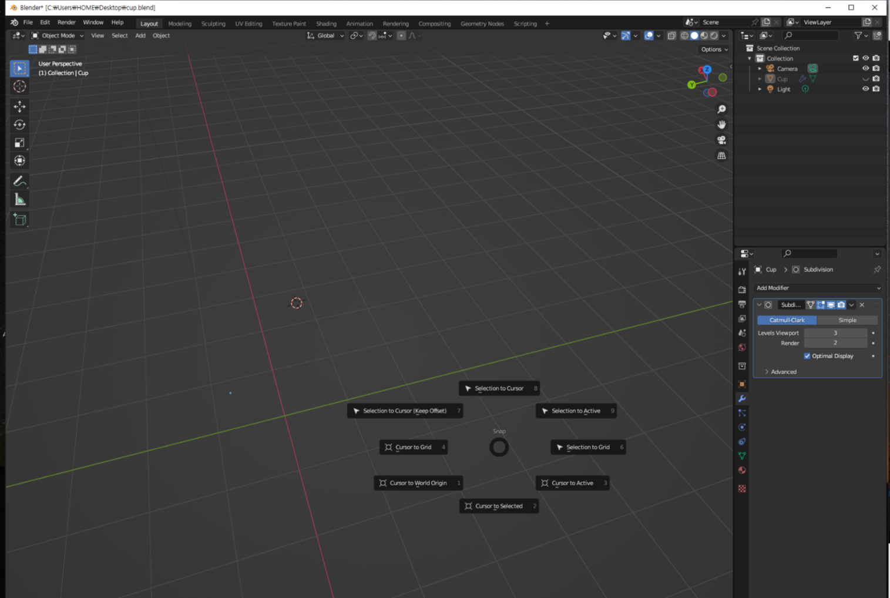
Task: Uncheck the Collection exclude checkbox
Action: tap(856, 58)
